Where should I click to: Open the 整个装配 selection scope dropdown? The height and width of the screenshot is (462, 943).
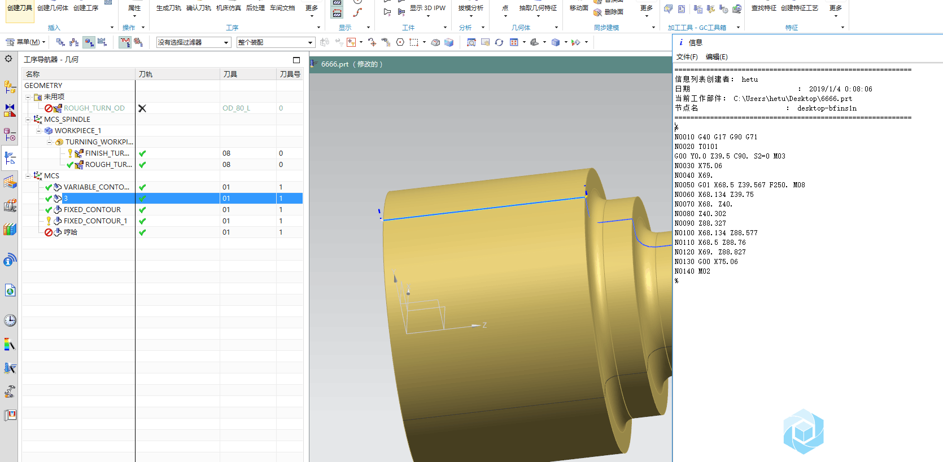tap(276, 42)
